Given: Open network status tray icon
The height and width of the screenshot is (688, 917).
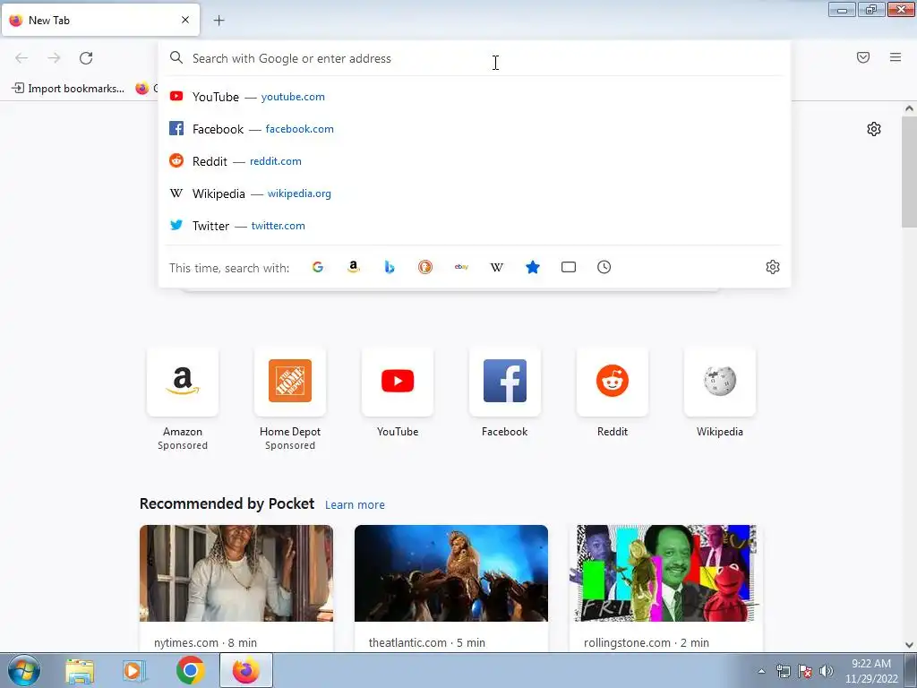Looking at the screenshot, I should pos(783,671).
